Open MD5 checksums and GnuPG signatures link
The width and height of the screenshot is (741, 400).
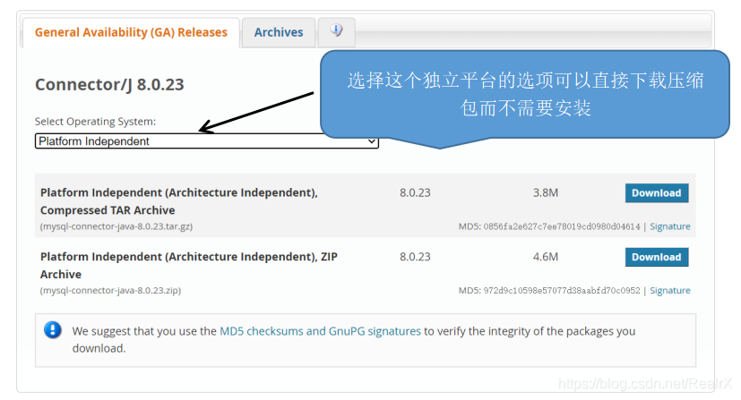[x=320, y=331]
